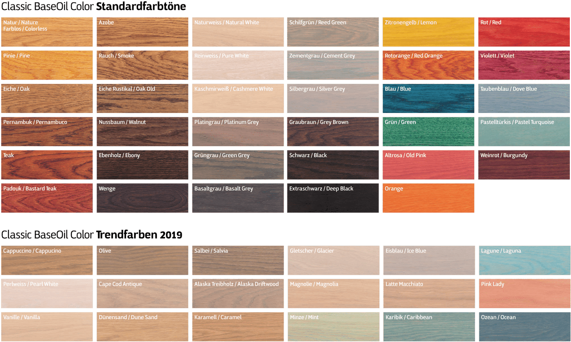Select the Lagune / Laguna trend color
Screen dimensions: 571x342
pyautogui.click(x=524, y=261)
